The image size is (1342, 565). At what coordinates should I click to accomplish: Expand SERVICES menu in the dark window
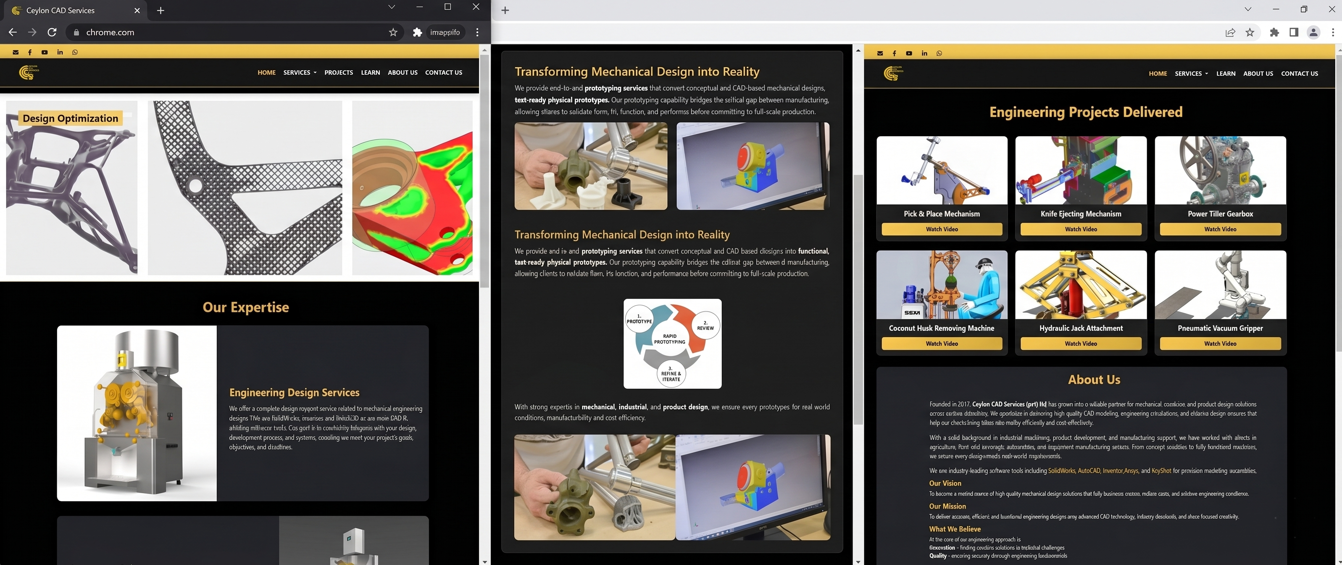tap(300, 72)
